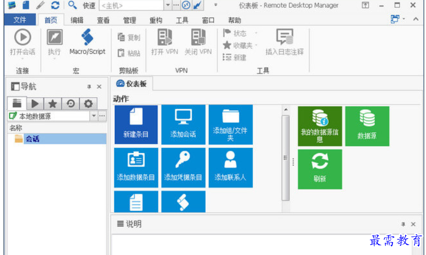Image resolution: width=426 pixels, height=255 pixels.
Task: Click the Name (名称) column header
Action: click(x=16, y=128)
